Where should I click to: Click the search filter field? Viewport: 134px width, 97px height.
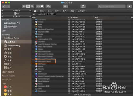[x=112, y=6]
